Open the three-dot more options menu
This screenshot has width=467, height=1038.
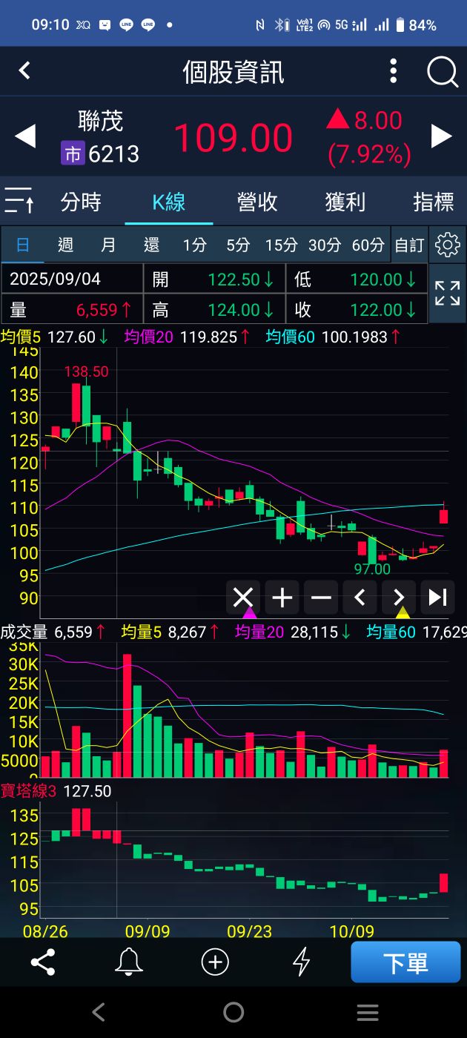[394, 71]
